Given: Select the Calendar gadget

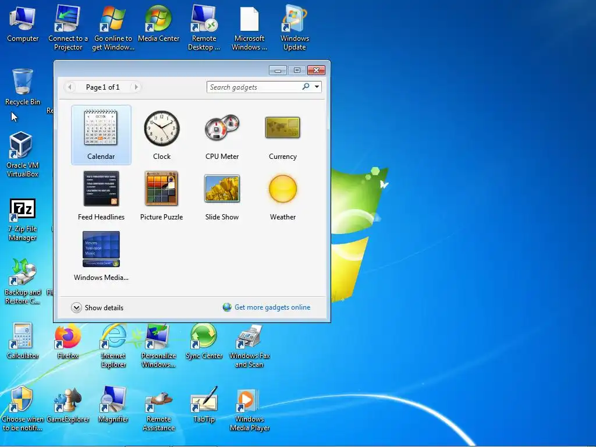Looking at the screenshot, I should [x=101, y=134].
